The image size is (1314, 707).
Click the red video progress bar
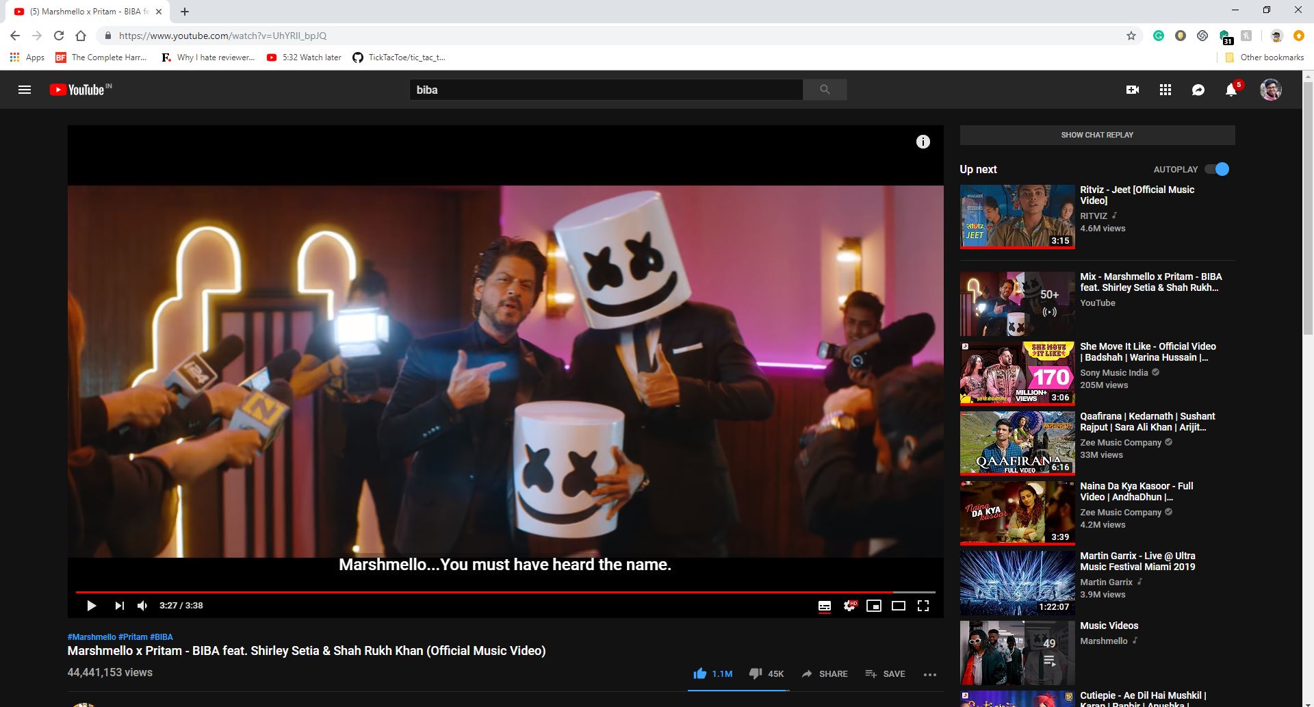point(485,592)
